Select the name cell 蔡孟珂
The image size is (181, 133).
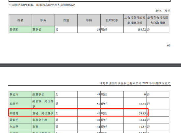(x=20, y=94)
